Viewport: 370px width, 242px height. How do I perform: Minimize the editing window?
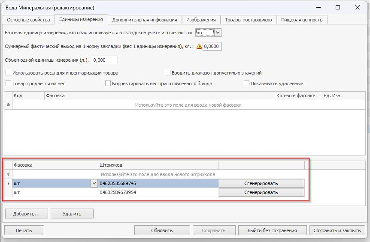point(318,7)
